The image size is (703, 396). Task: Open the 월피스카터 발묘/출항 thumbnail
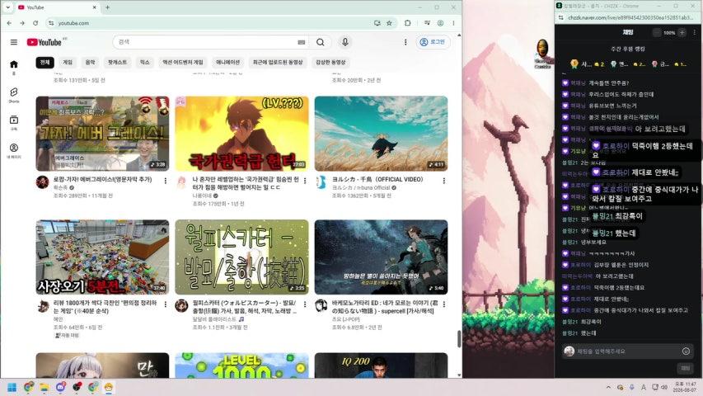pyautogui.click(x=241, y=257)
